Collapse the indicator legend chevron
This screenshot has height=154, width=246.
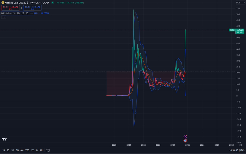click(4, 17)
